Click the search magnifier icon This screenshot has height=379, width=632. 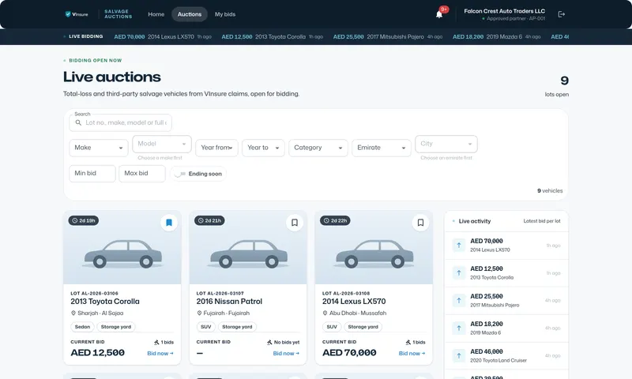point(78,122)
